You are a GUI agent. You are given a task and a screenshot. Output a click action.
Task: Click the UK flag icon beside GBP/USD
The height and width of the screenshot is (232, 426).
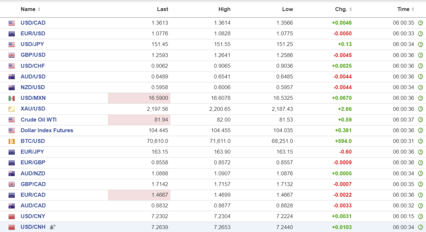click(12, 55)
